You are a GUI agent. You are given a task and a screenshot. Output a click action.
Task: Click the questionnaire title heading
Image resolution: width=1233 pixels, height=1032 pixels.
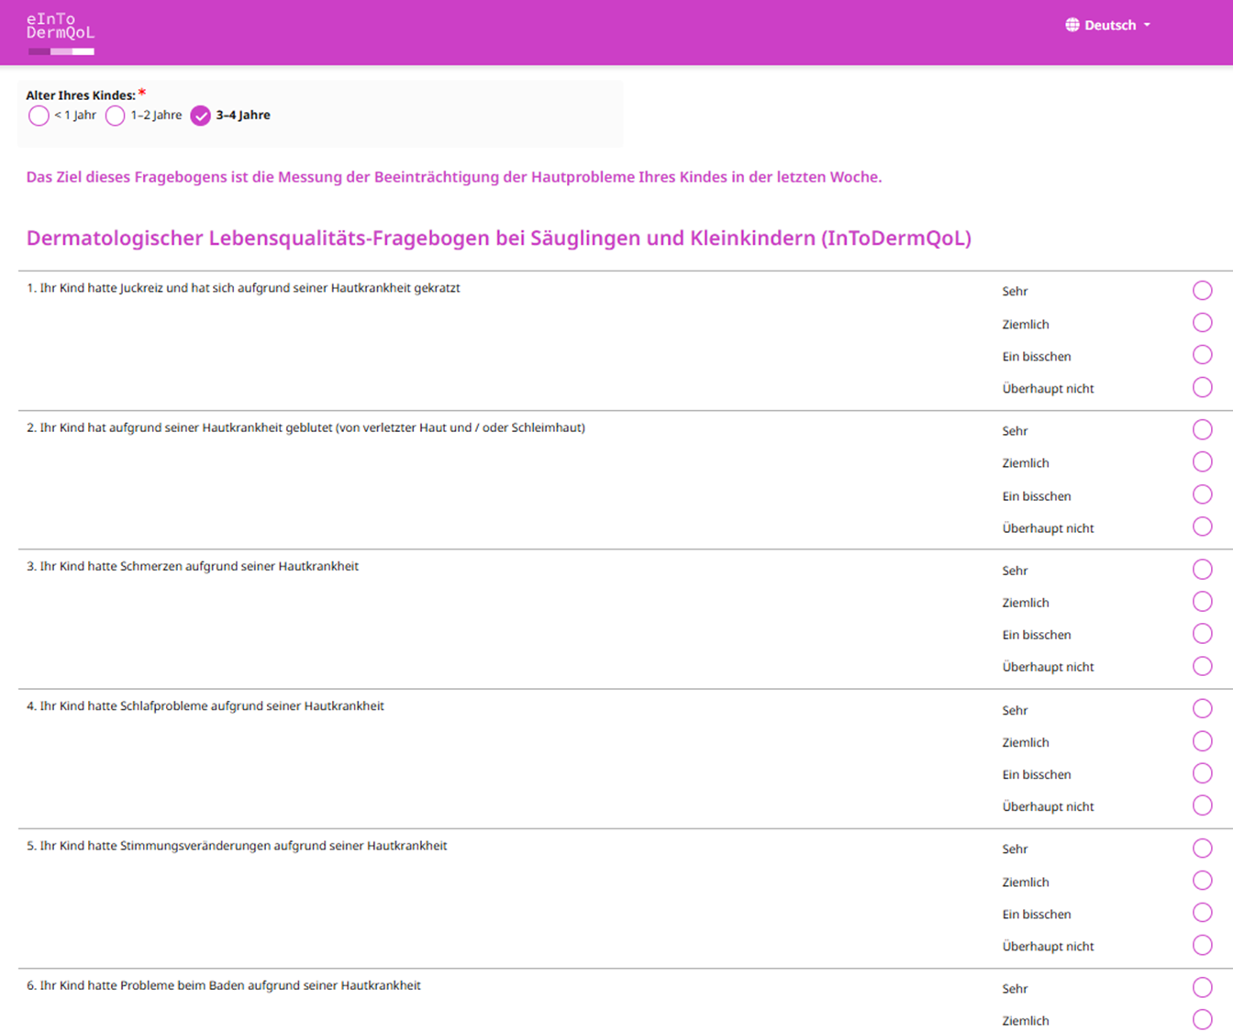coord(499,238)
